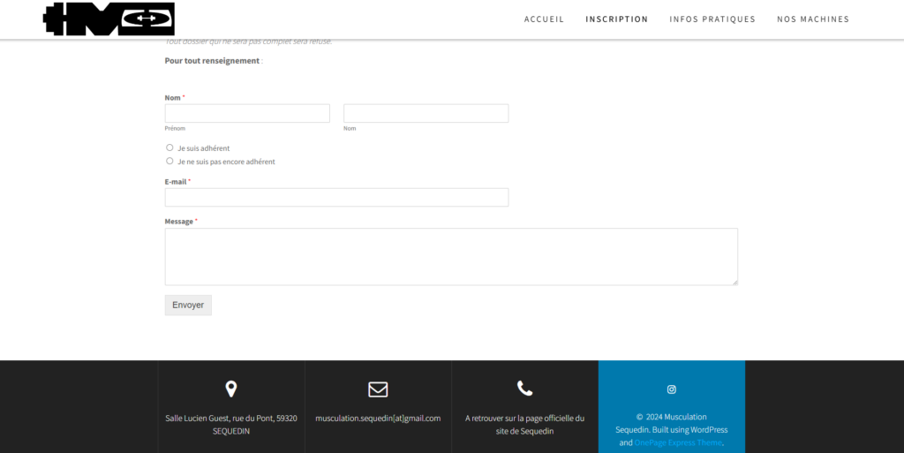904x453 pixels.
Task: Click the 'musculation.sequedin[at]gmail.com' text
Action: pos(378,419)
